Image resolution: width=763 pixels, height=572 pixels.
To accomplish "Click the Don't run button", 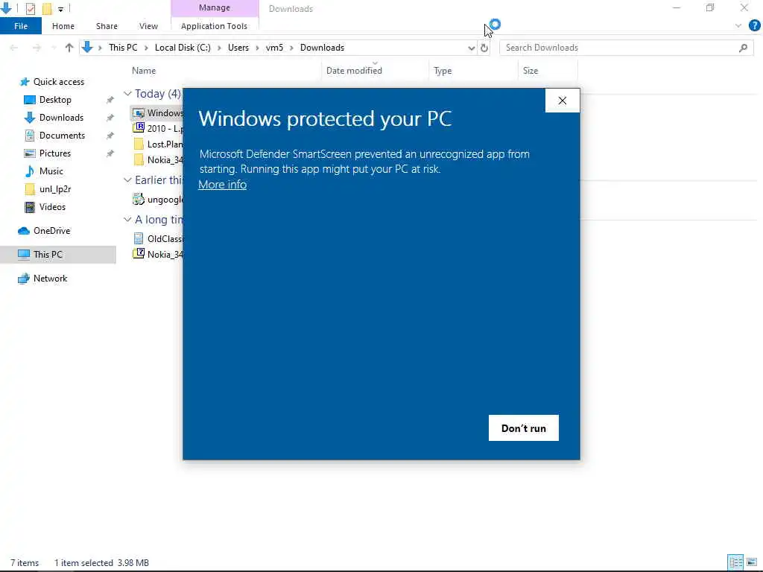I will [524, 428].
